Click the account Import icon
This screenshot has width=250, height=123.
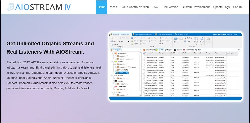pos(132,41)
